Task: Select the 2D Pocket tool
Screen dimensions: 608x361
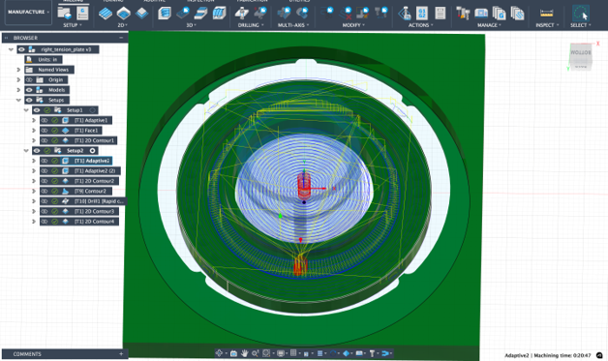Action: [124, 14]
